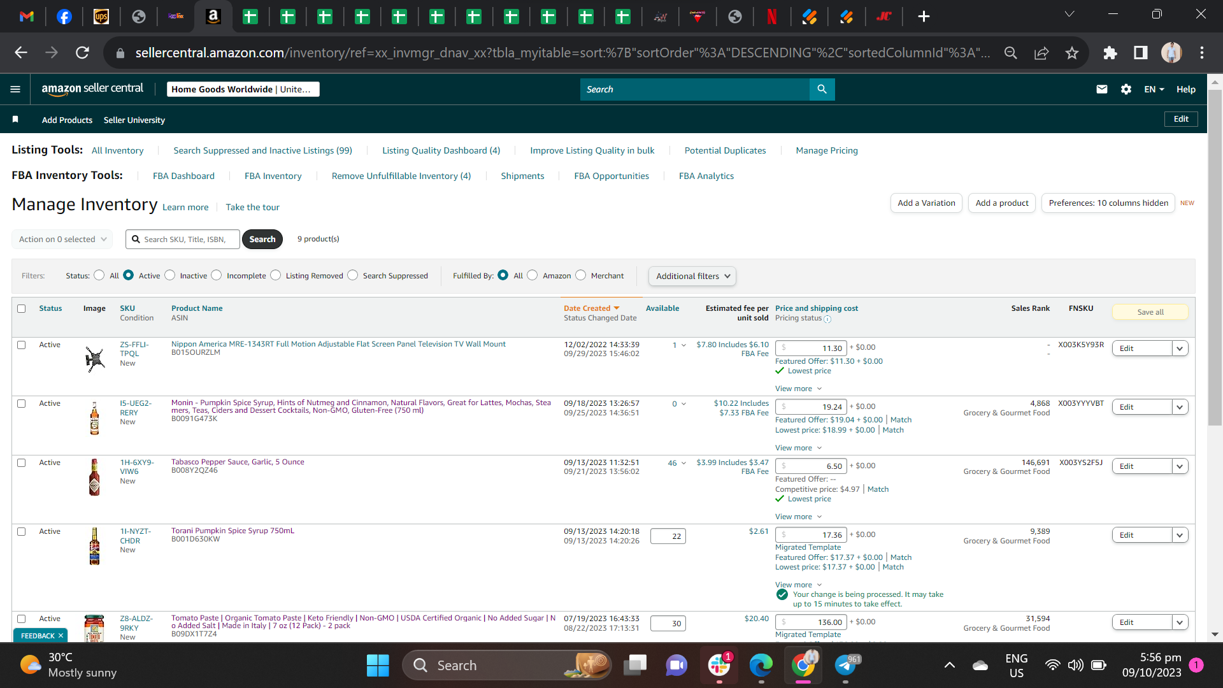
Task: Choose the All status filter radio
Action: click(99, 275)
